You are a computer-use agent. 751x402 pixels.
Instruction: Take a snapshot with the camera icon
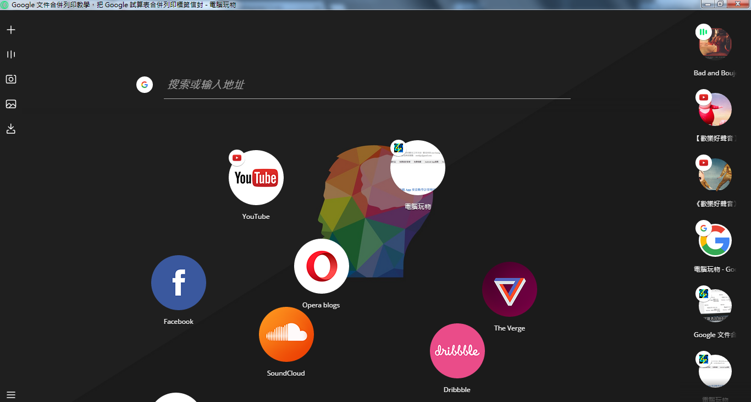click(x=11, y=79)
